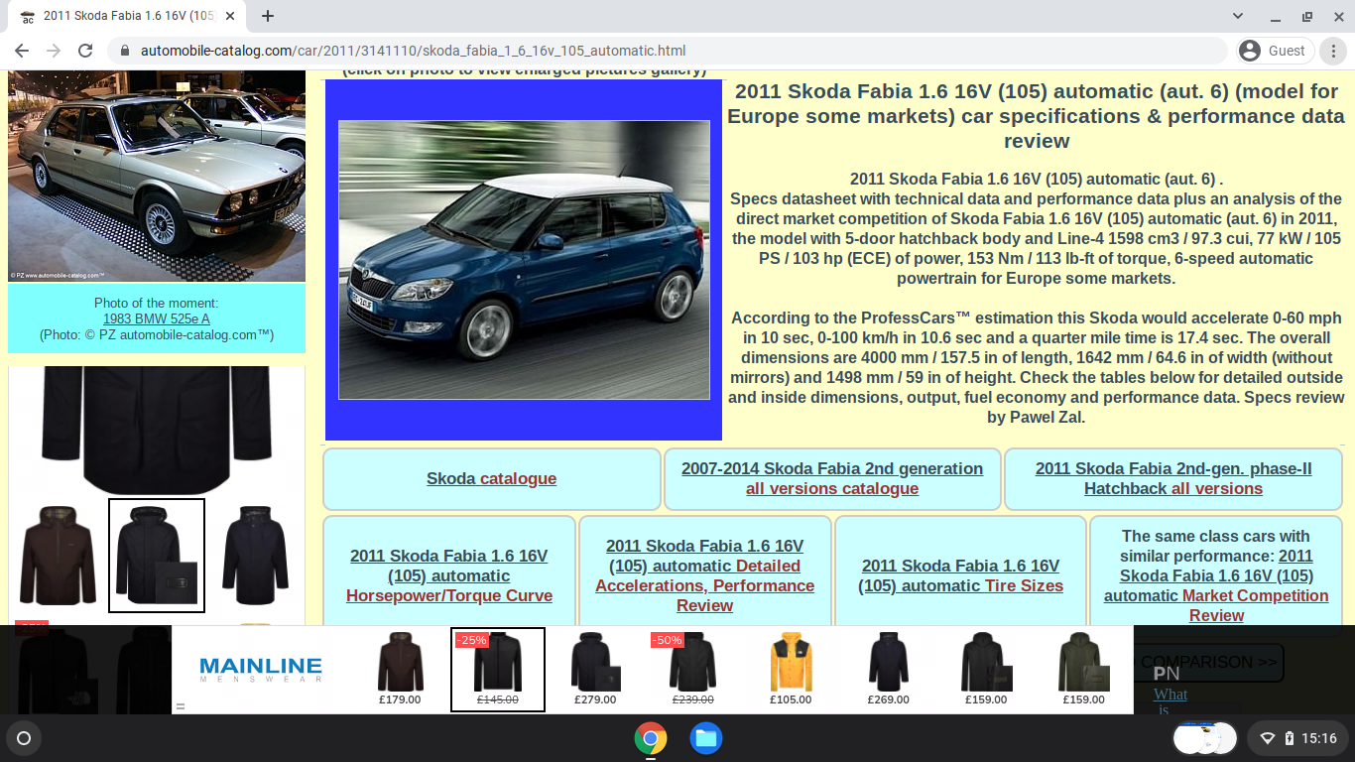Image resolution: width=1355 pixels, height=762 pixels.
Task: Click the 'What is' link
Action: point(1170,701)
